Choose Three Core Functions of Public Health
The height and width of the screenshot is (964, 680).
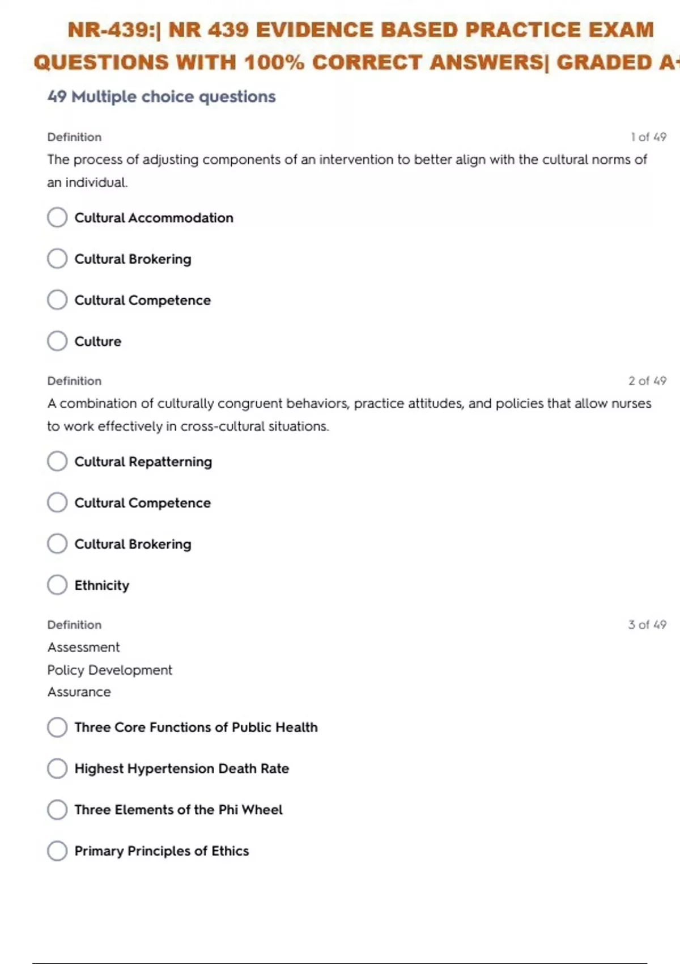click(57, 727)
